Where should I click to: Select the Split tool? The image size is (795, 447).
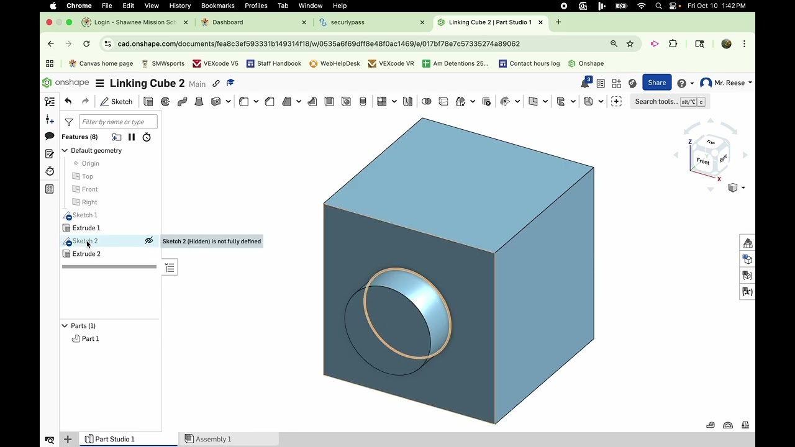coord(443,101)
